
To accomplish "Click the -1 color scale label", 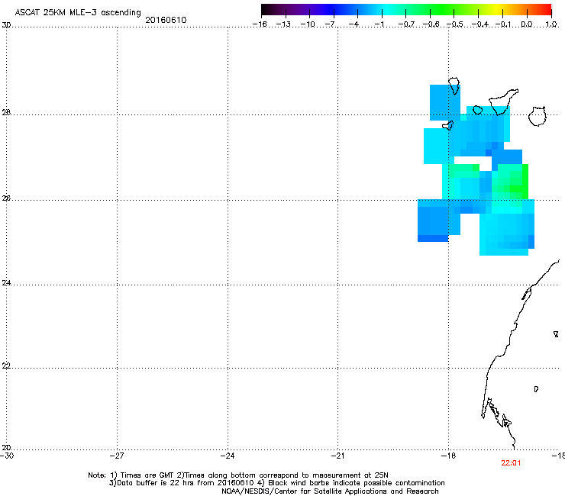I will [379, 24].
